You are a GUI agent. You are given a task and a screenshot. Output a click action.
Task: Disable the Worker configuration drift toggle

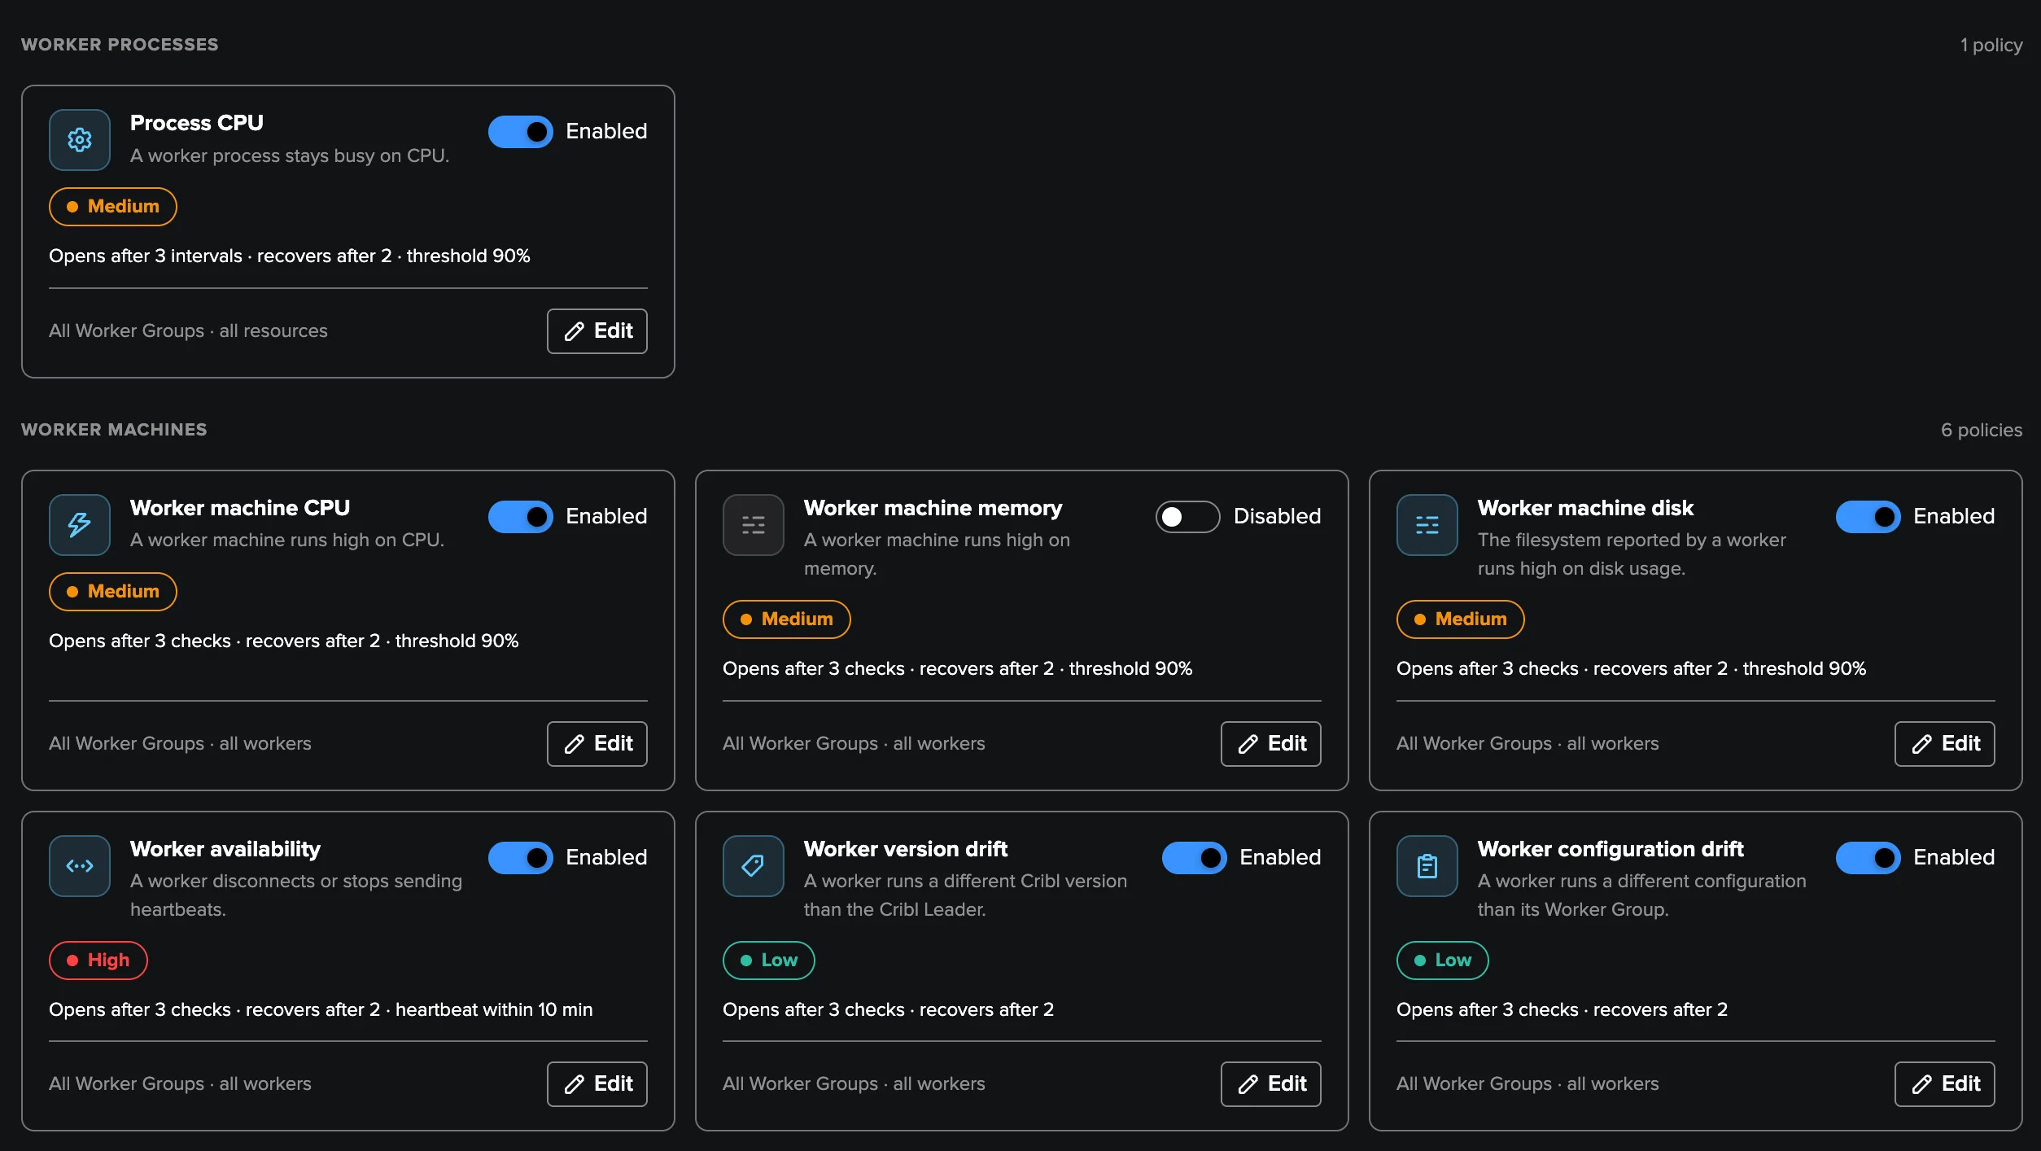click(x=1868, y=858)
